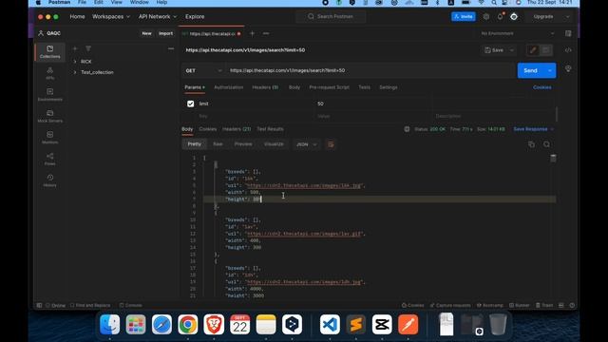Search the response with the magnifier icon

point(546,144)
